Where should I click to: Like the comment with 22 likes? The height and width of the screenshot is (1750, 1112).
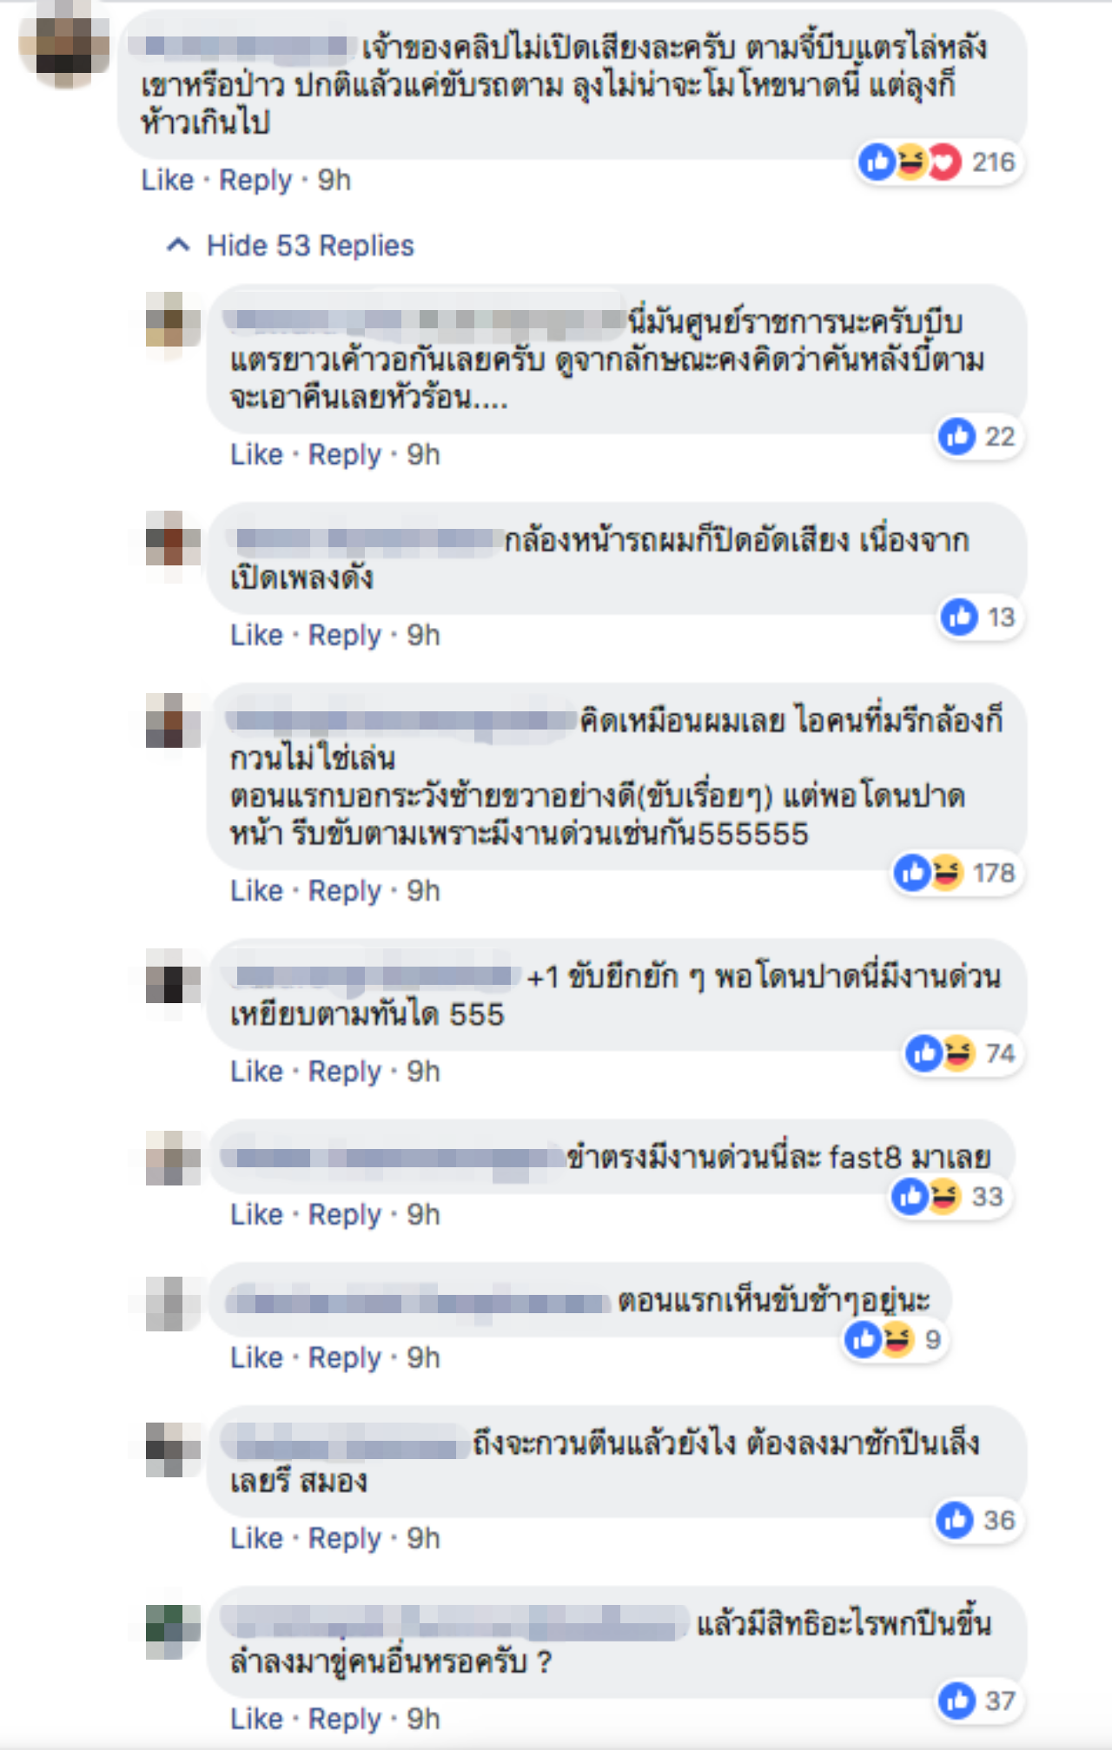(256, 454)
